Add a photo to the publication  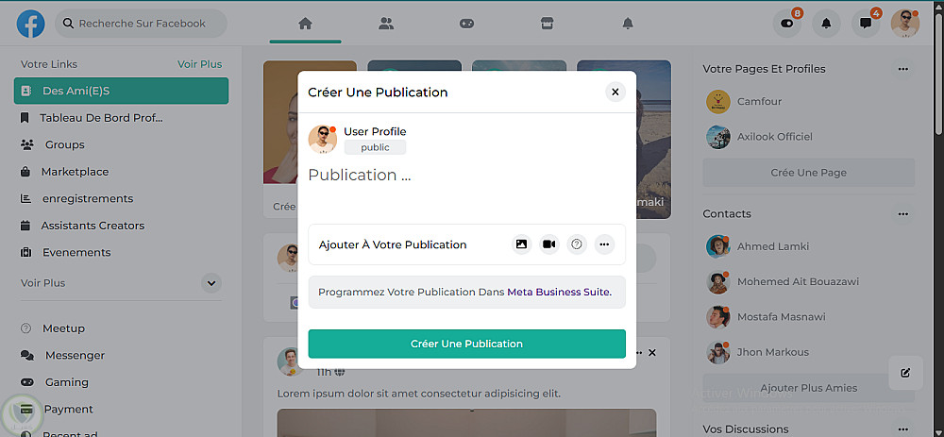tap(521, 244)
